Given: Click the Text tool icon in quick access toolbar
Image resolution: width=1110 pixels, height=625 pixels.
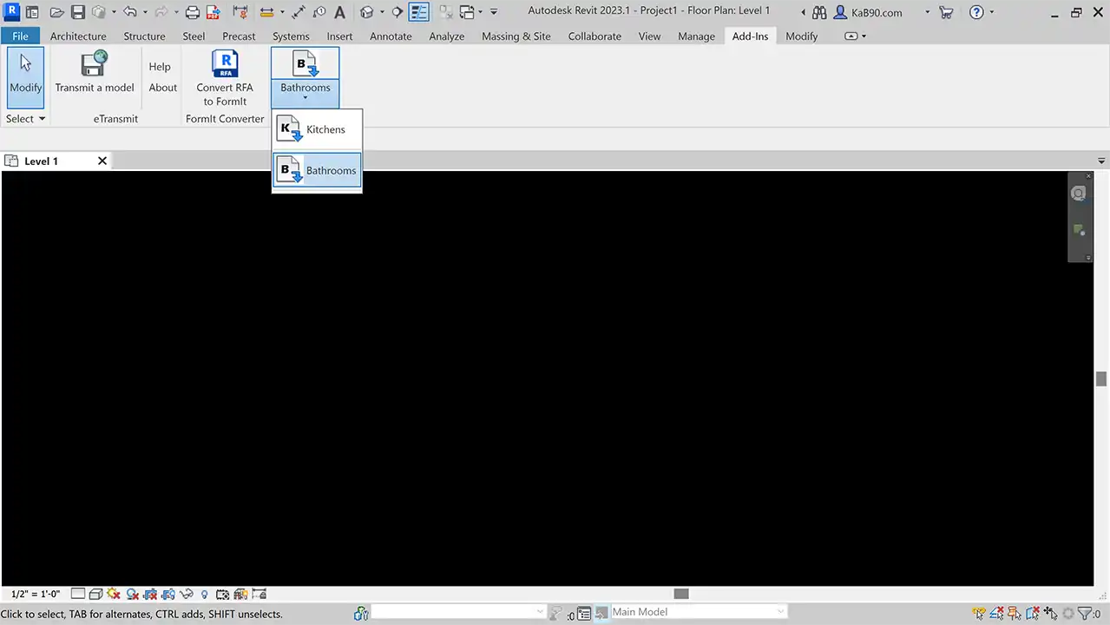Looking at the screenshot, I should tap(339, 11).
